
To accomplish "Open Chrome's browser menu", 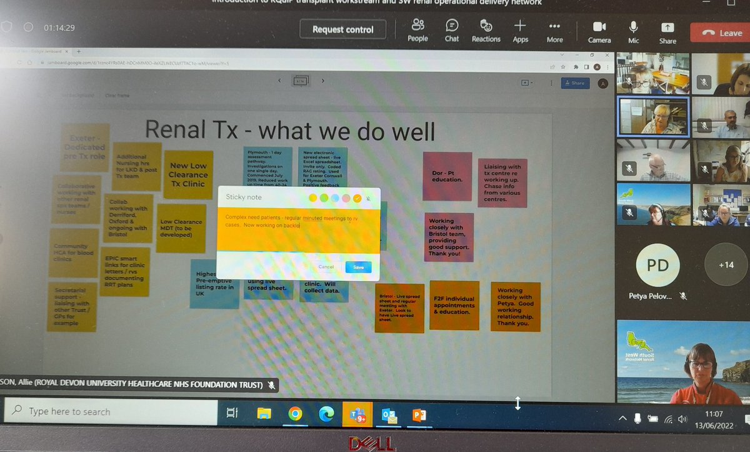I will pos(607,68).
